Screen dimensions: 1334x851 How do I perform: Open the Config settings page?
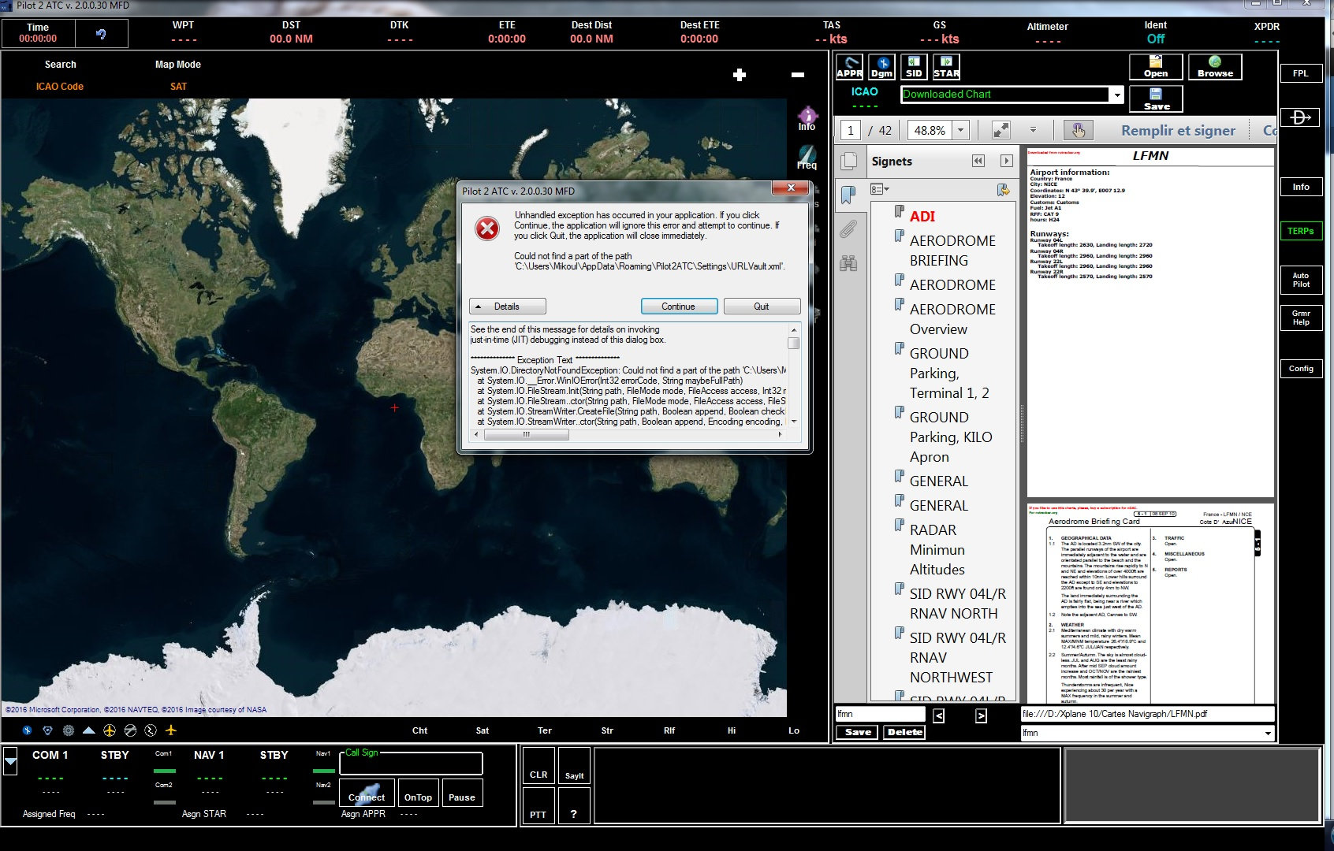(1301, 368)
